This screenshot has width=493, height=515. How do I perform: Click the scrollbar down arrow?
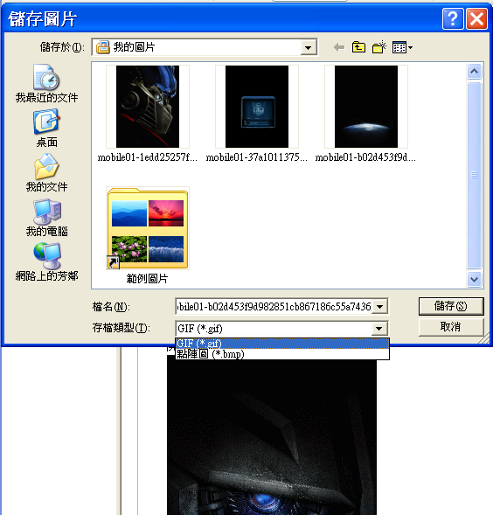coord(474,280)
